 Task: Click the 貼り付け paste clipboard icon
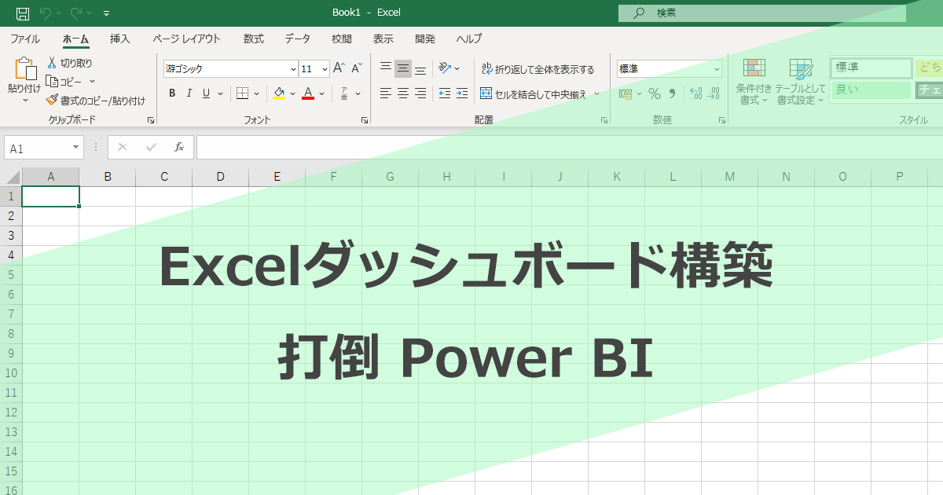(x=25, y=68)
